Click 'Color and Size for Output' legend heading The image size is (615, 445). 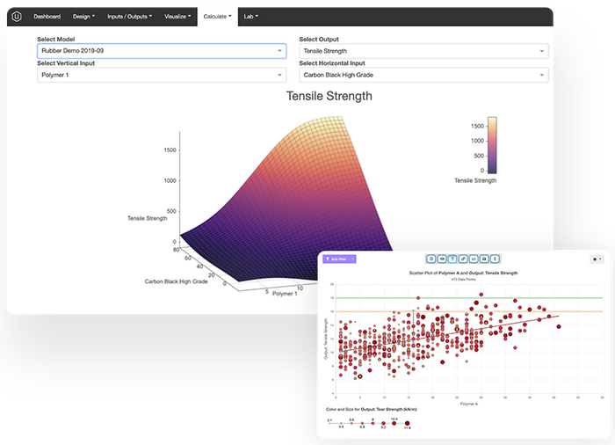coord(371,409)
